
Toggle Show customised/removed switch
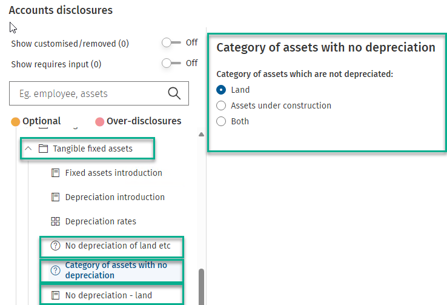(x=171, y=43)
